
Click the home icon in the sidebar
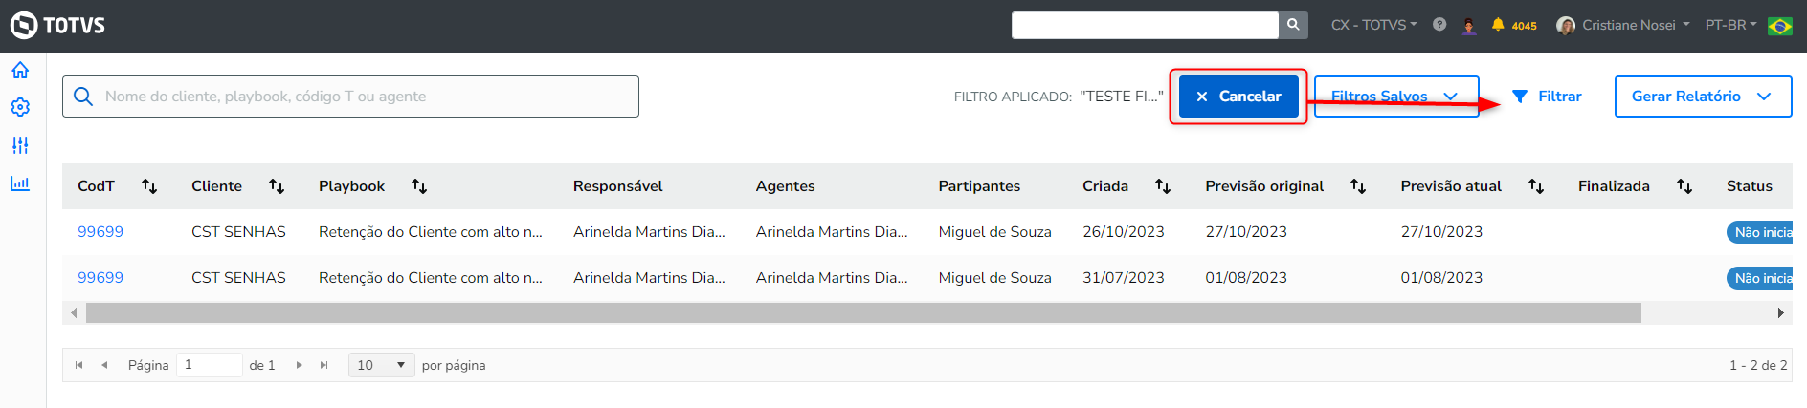[20, 71]
